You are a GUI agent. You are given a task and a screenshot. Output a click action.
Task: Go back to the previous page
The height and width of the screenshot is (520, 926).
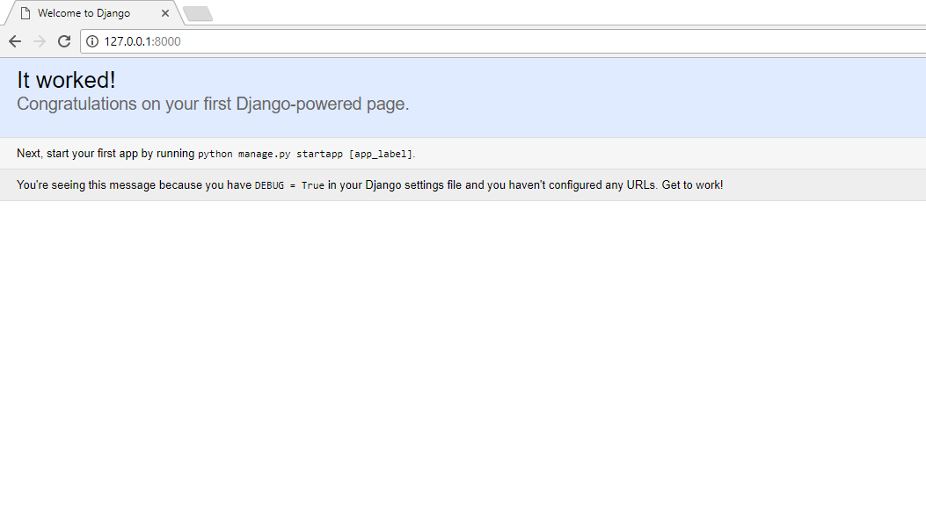pos(15,41)
